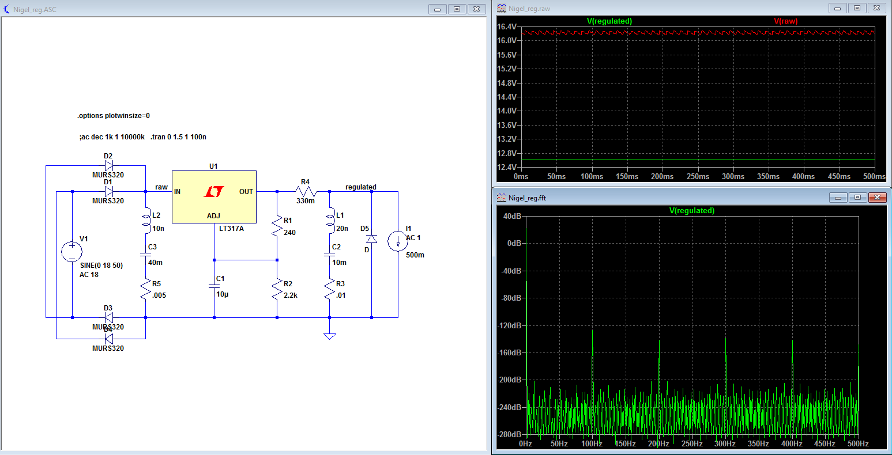Click the 40m value of C3
This screenshot has height=455, width=892.
pyautogui.click(x=155, y=263)
